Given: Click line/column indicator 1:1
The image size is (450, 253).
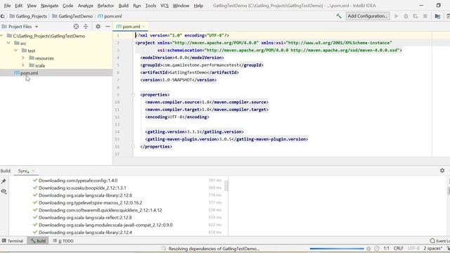Looking at the screenshot, I should [x=386, y=248].
